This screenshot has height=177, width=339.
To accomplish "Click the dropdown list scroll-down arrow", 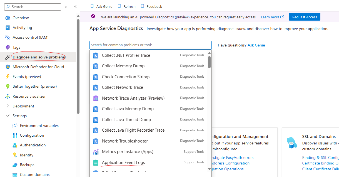I will (x=209, y=169).
